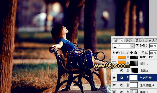Click the 选取颜色 4 mask link chain icon

click(127, 85)
